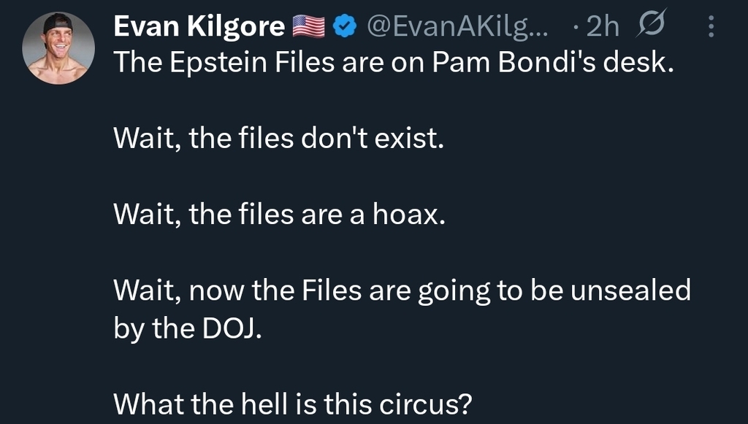
Task: Click "What the hell is this circus?"
Action: [292, 403]
